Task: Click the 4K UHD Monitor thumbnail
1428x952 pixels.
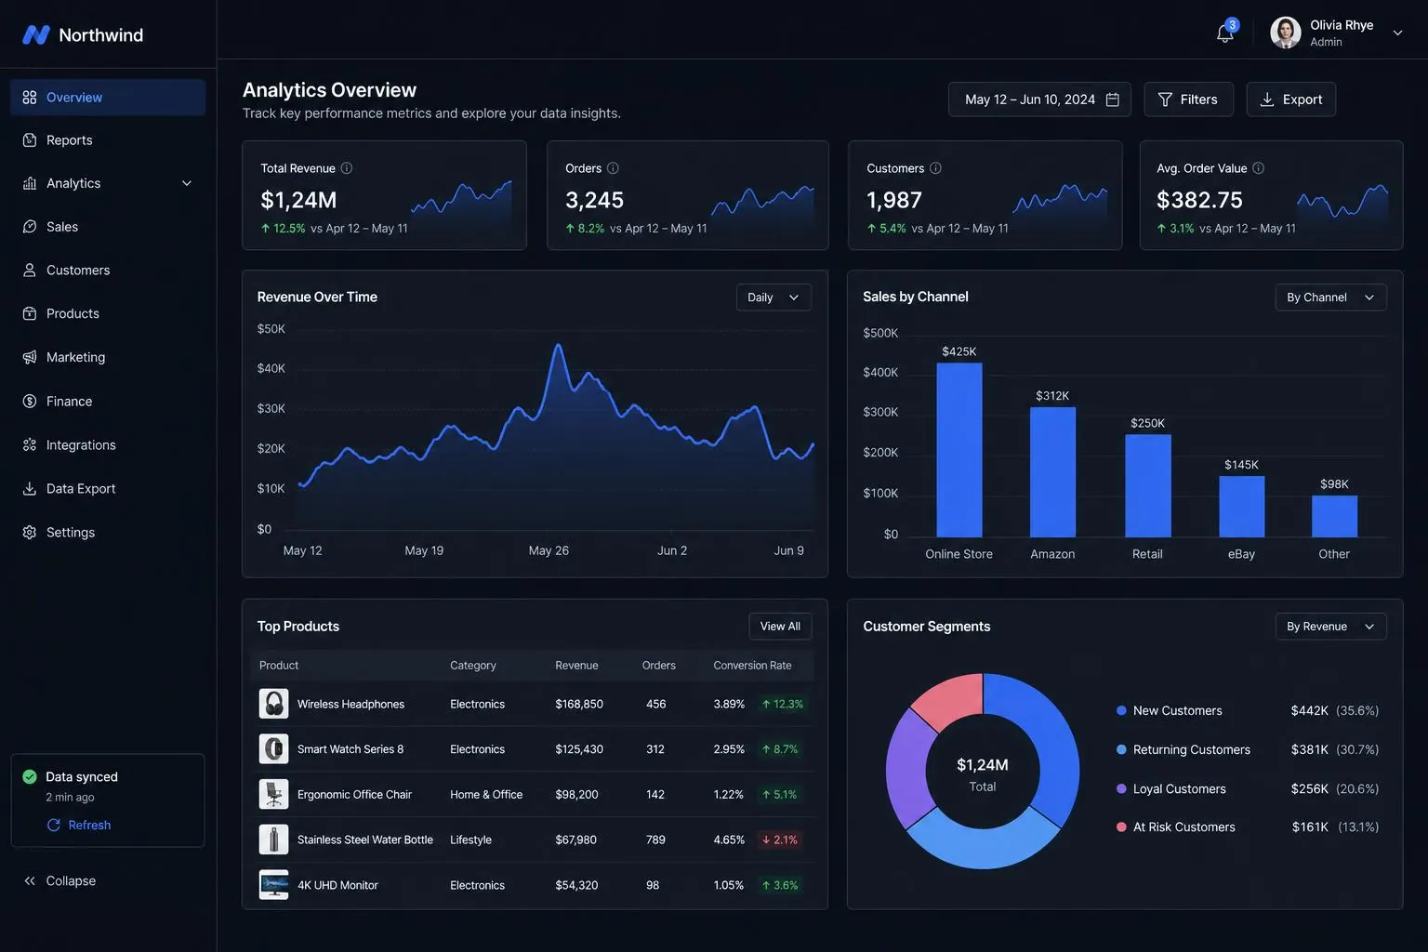Action: point(273,885)
